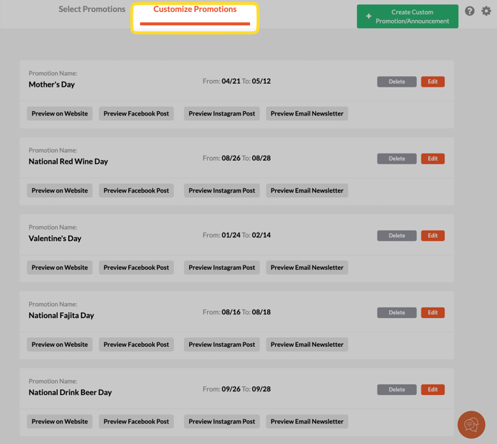Edit the National Red Wine Day promotion
The height and width of the screenshot is (444, 497).
coord(432,159)
